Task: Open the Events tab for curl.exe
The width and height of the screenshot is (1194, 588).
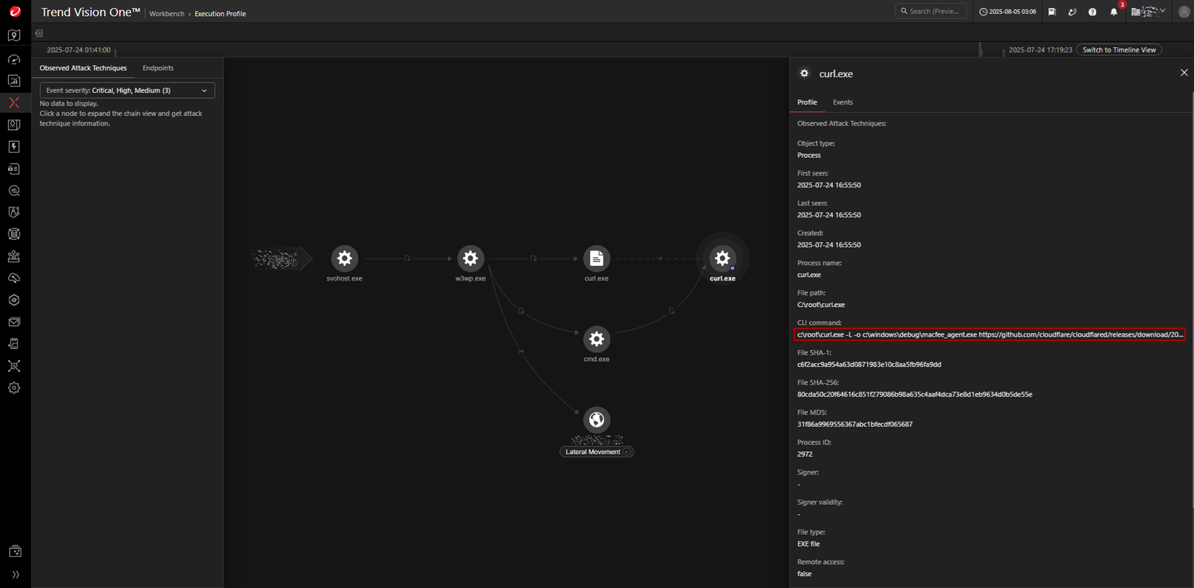Action: point(842,103)
